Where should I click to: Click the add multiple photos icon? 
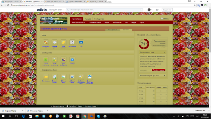point(90,77)
